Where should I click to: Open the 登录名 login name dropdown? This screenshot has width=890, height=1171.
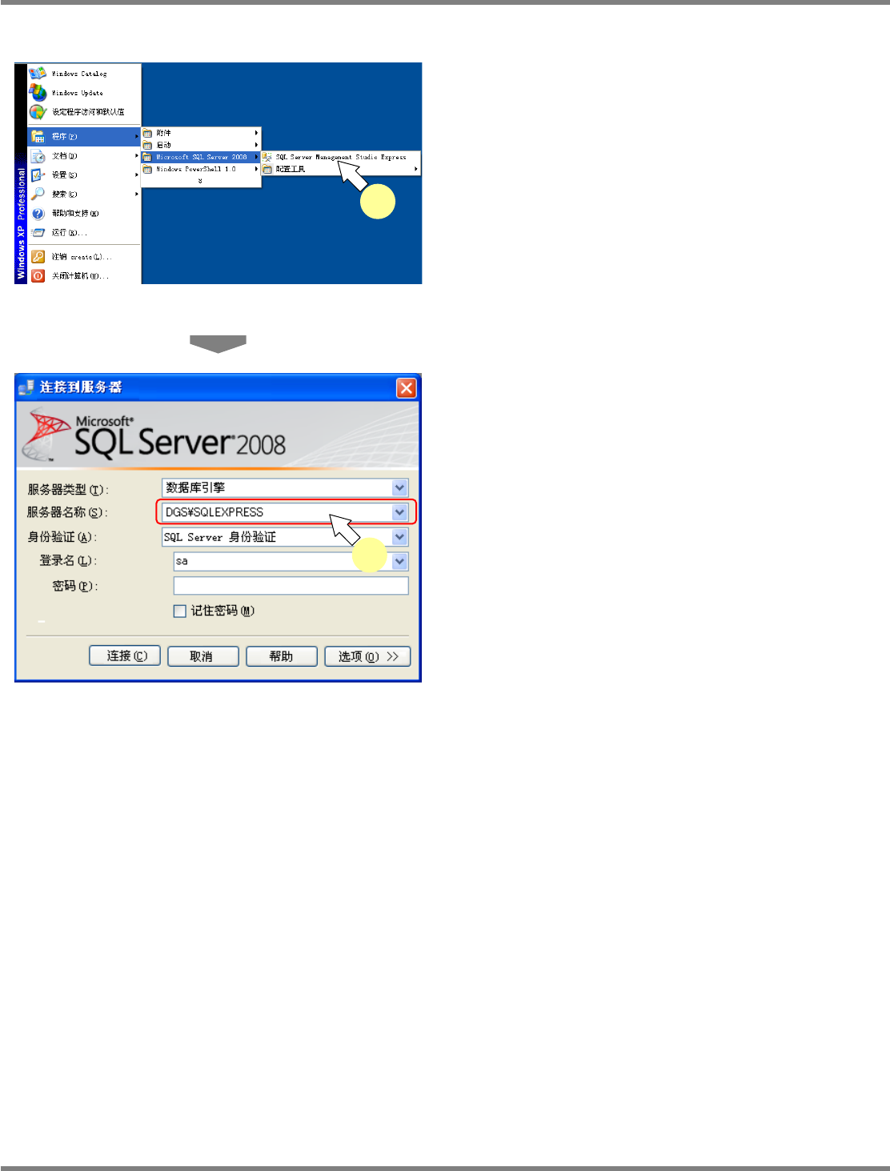click(399, 561)
